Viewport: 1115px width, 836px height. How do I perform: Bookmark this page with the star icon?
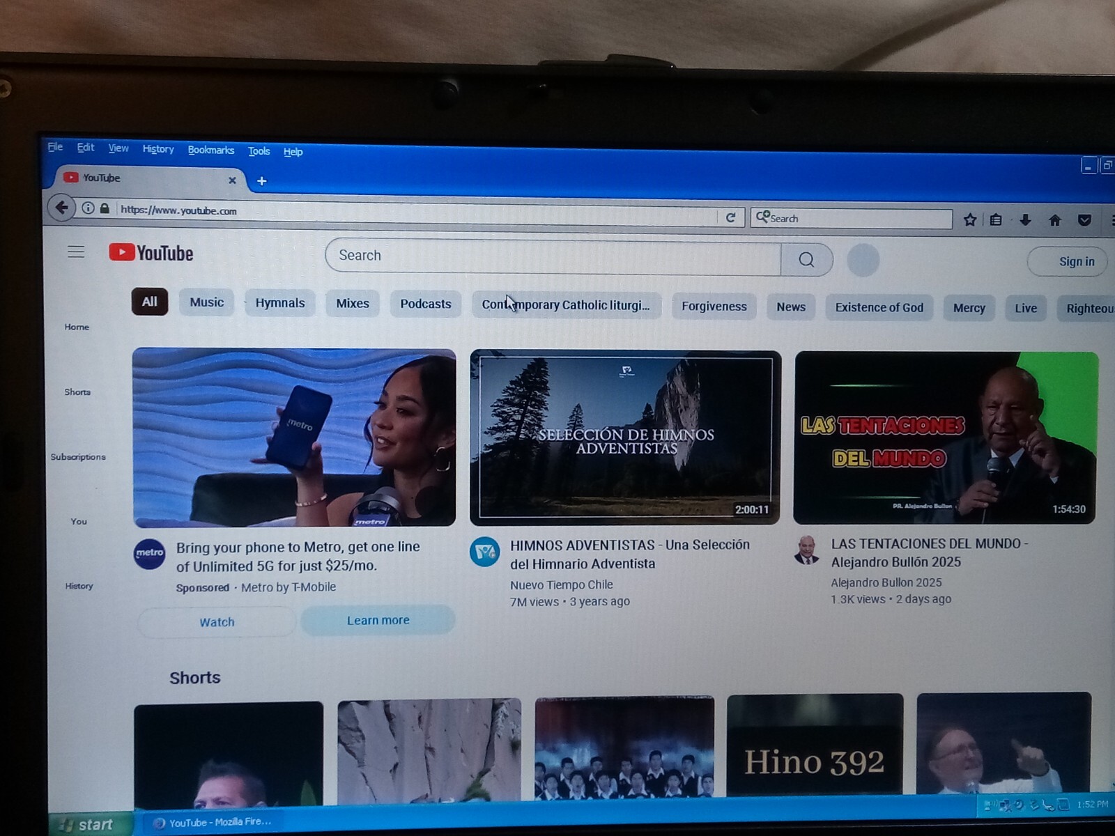pyautogui.click(x=969, y=220)
